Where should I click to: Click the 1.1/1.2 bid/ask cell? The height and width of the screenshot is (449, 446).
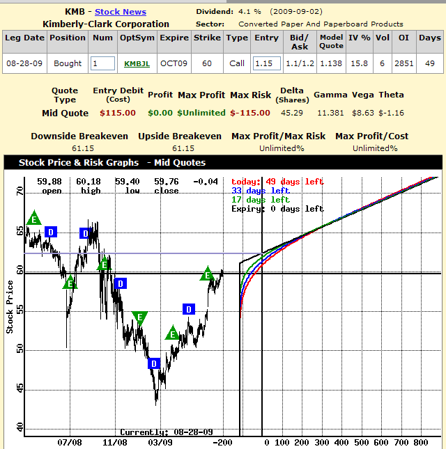[300, 63]
